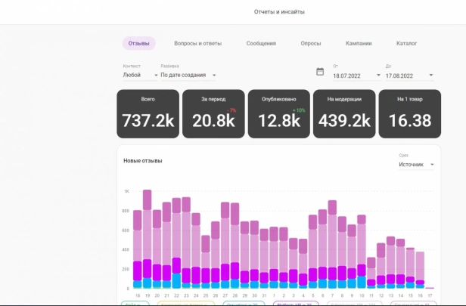Click the tallest chart bar for day 19
This screenshot has height=306, width=466.
point(147,239)
